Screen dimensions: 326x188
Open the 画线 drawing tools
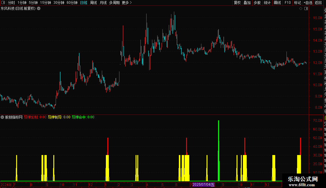click(277, 3)
